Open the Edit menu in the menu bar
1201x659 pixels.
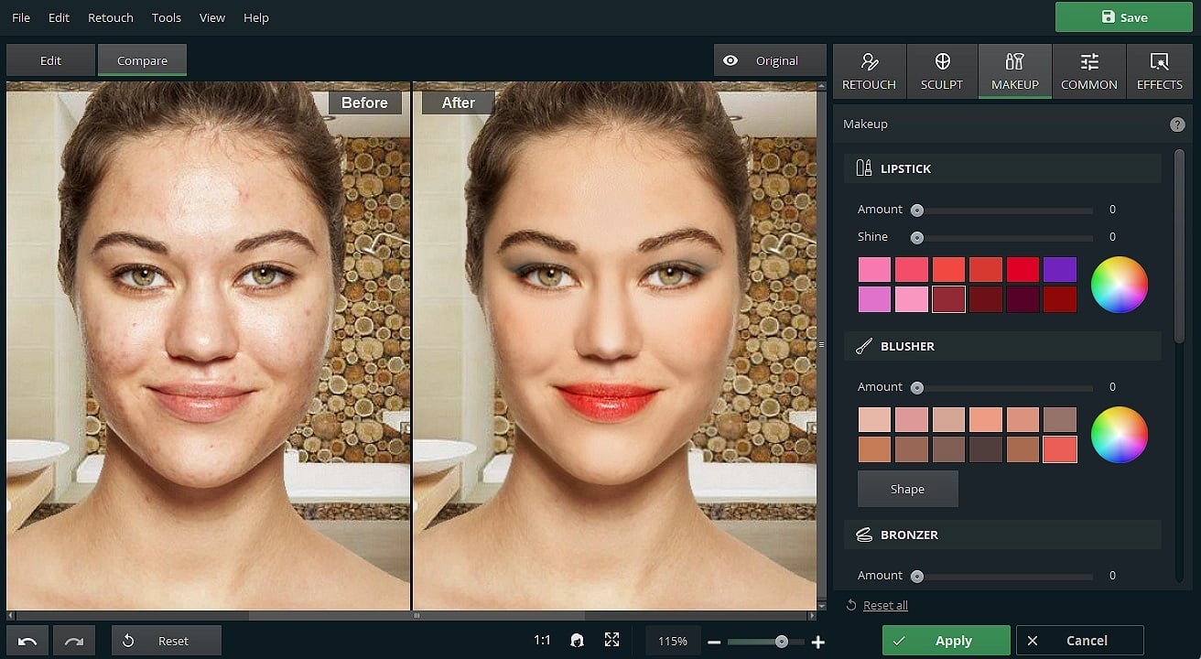(59, 17)
